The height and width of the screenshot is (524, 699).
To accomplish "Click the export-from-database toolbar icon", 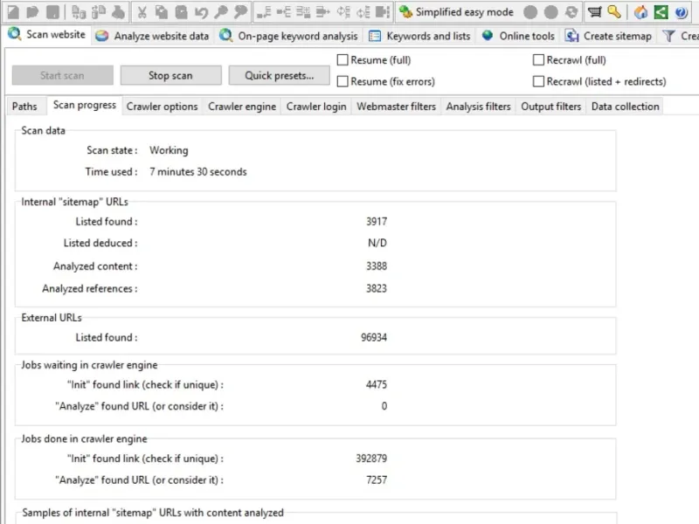I will tap(99, 12).
